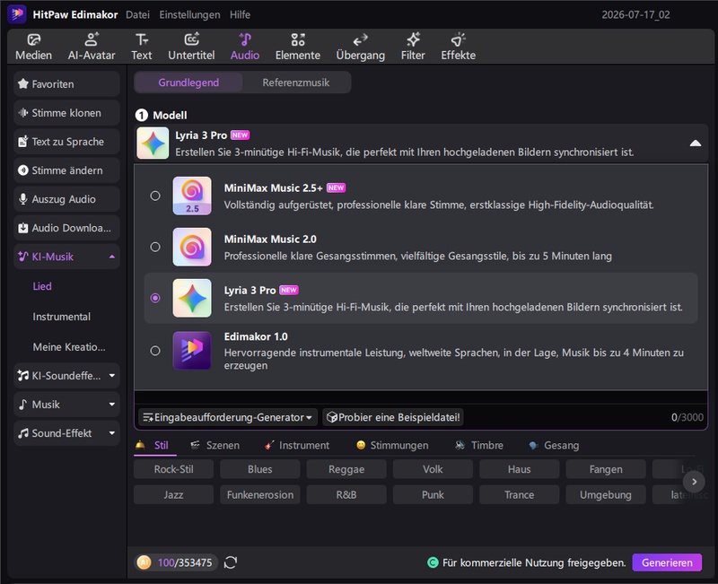Select the Timbre tag tab
This screenshot has height=584, width=718.
(479, 446)
